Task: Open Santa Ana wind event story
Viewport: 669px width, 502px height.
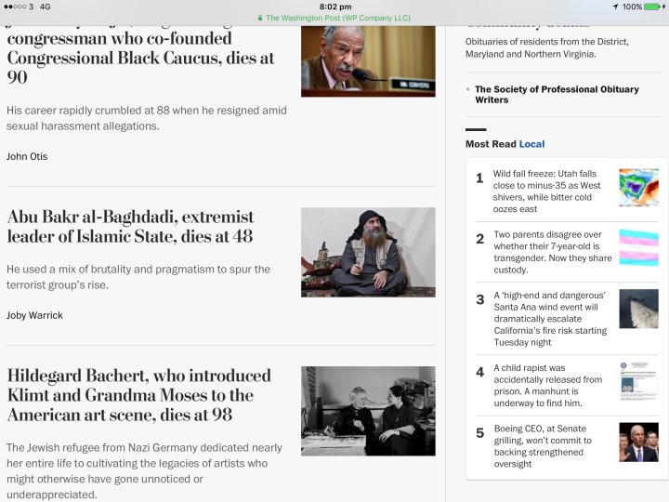Action: tap(550, 319)
